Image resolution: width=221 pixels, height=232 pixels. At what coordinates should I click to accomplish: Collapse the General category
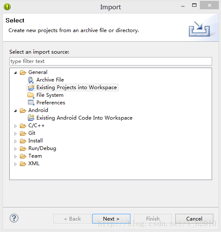tap(15, 73)
